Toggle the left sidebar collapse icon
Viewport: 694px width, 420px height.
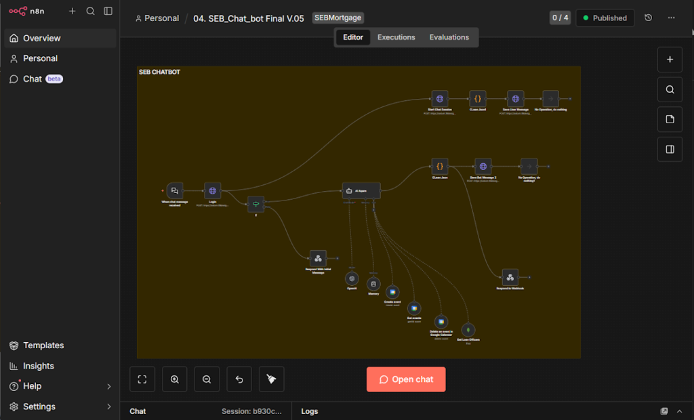pyautogui.click(x=108, y=12)
